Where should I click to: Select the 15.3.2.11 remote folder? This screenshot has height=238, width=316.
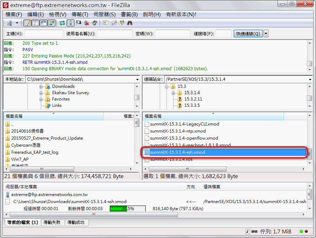193,99
